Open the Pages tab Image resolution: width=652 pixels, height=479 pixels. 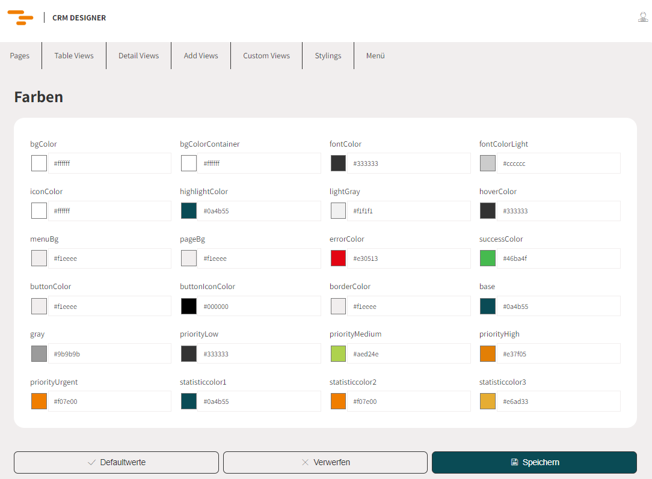20,56
